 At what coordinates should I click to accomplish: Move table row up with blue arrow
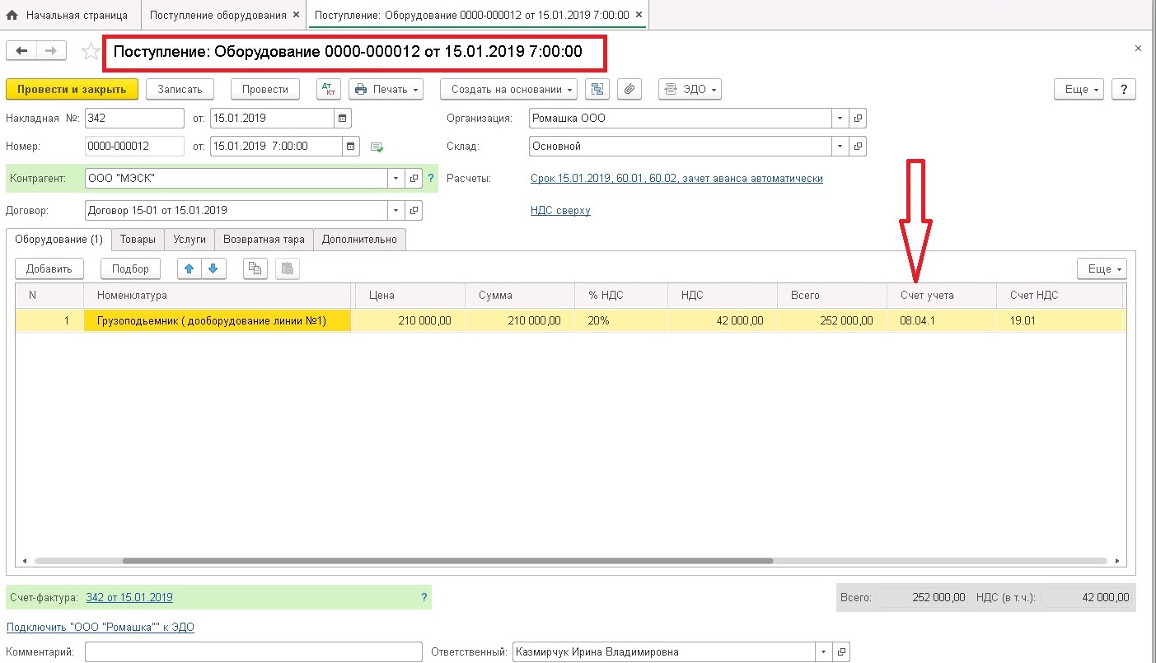click(190, 268)
